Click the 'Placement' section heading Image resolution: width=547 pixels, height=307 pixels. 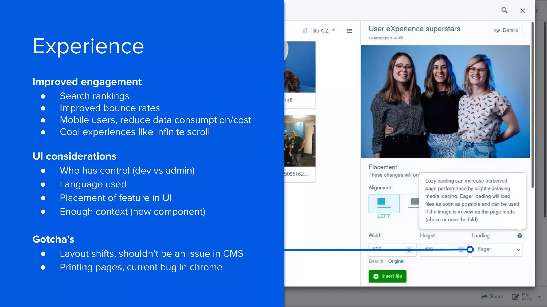pos(382,167)
